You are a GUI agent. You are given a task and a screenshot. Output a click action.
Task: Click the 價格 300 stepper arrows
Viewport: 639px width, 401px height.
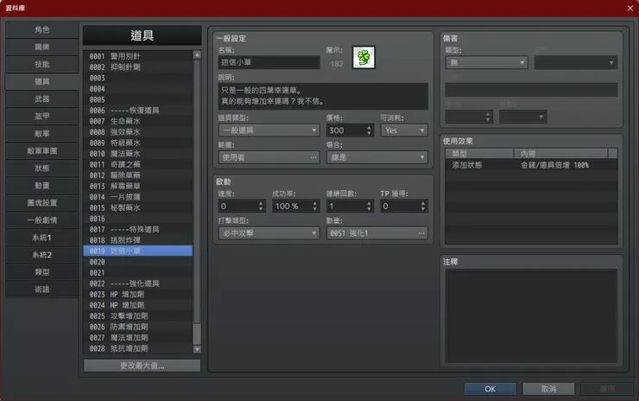click(x=369, y=130)
